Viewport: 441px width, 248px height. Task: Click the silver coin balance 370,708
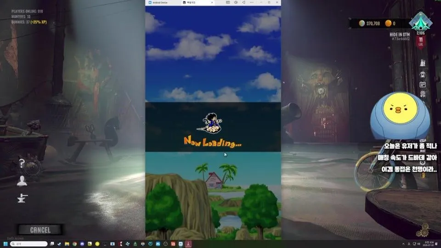tap(369, 23)
